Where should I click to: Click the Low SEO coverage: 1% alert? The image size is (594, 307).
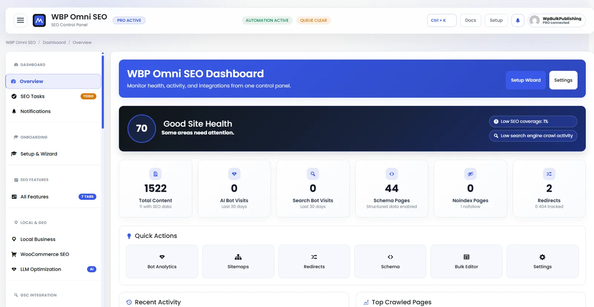pos(533,121)
